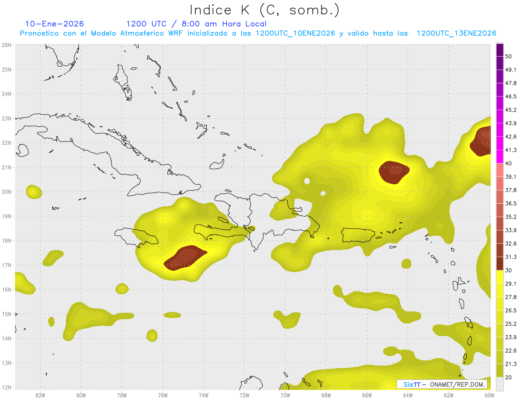
Task: Click the colorbar label "36.5"
Action: coord(510,203)
